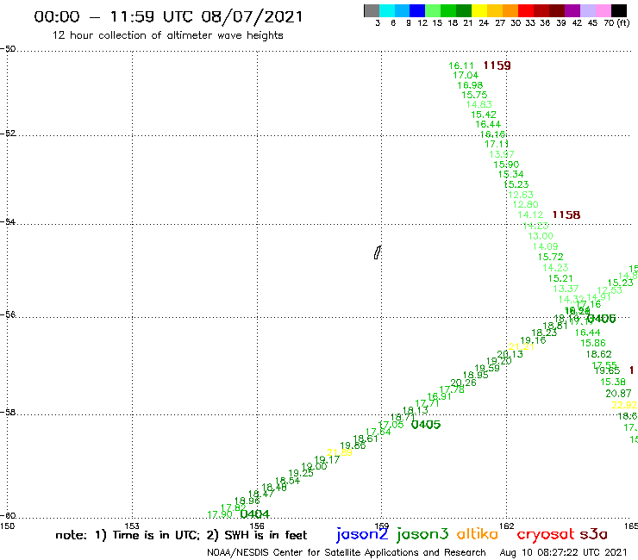Click wave height value 13.97

coord(502,154)
